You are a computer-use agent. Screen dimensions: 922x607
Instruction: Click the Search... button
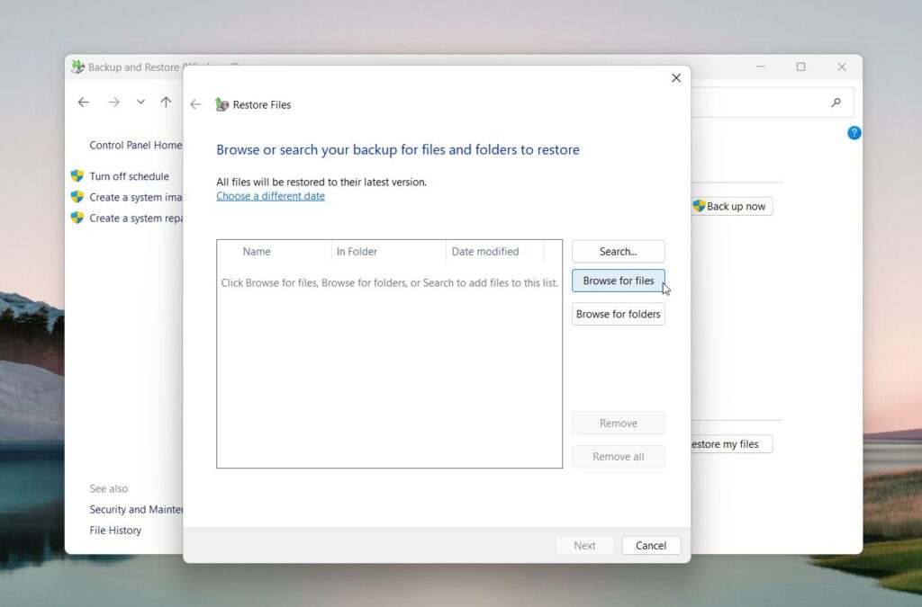[x=618, y=251]
